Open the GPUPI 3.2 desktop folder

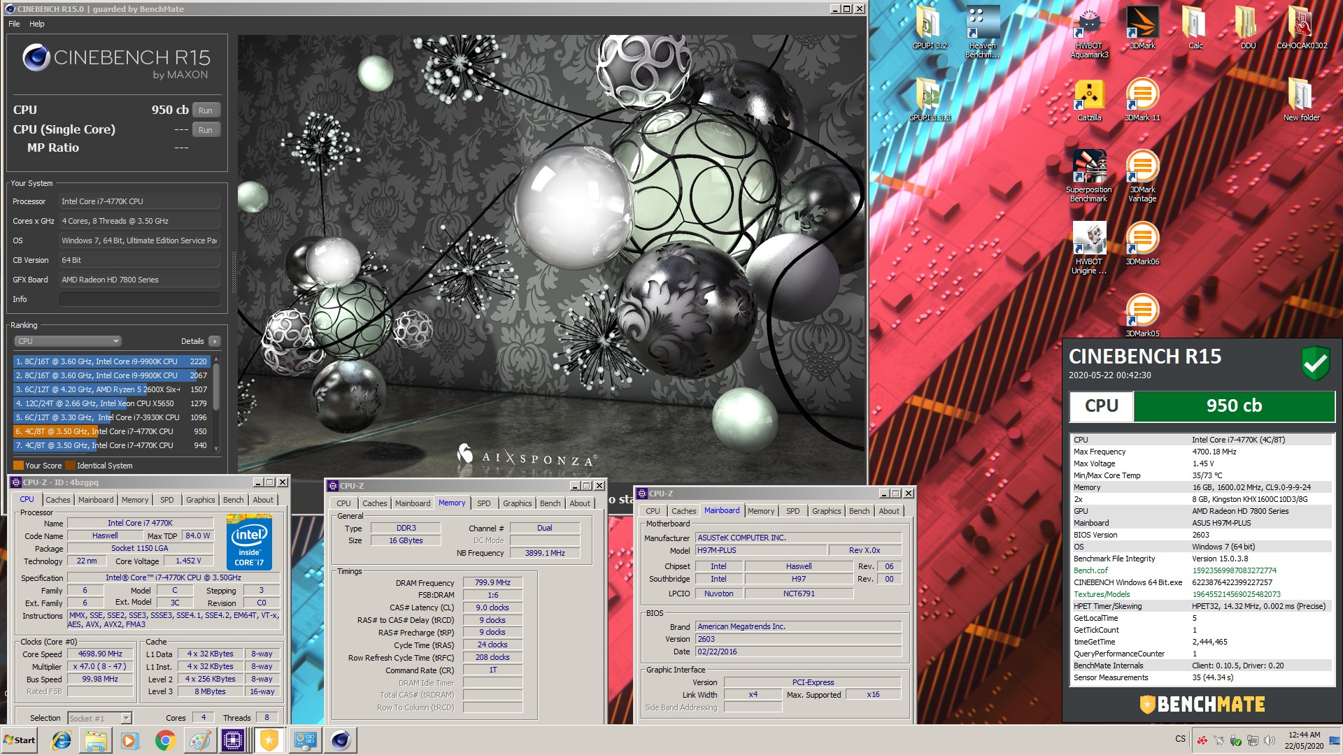pos(929,28)
